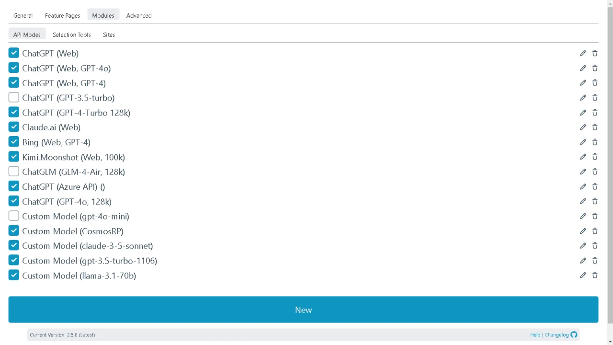Edit Custom Model (llama-3.1-70b) entry
The image size is (613, 345).
[583, 275]
